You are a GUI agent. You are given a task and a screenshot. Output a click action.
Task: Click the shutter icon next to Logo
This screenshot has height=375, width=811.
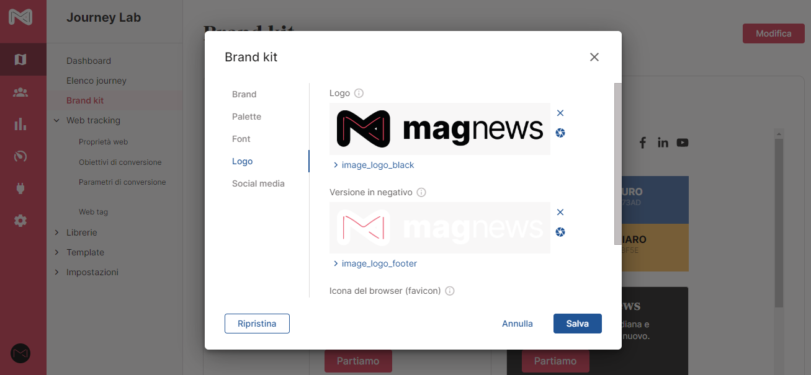point(560,133)
